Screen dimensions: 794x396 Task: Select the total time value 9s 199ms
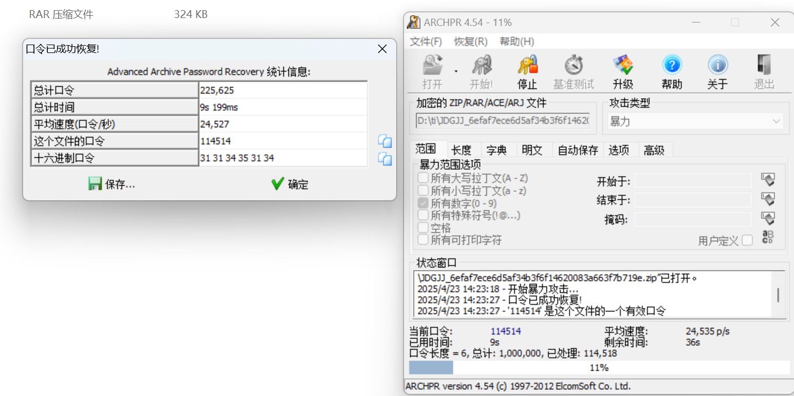[283, 107]
